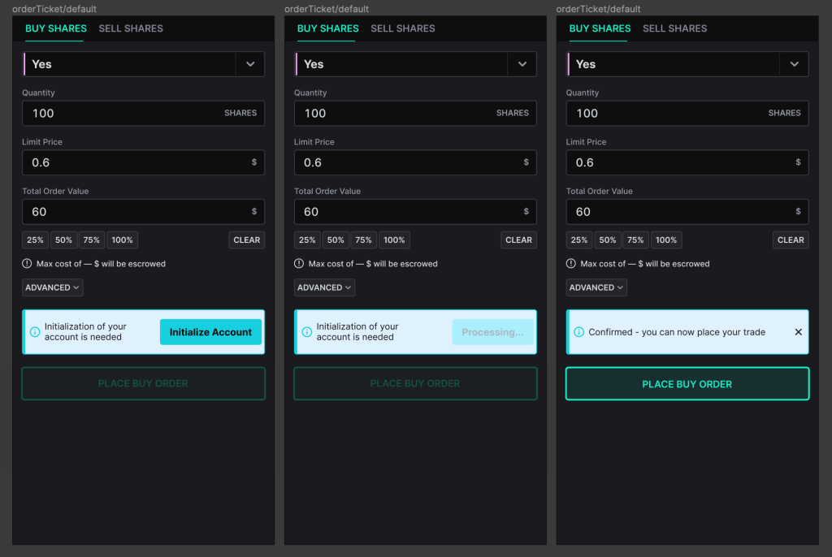This screenshot has height=557, width=832.
Task: Click info icon beside the Confirmed message
Action: click(578, 332)
